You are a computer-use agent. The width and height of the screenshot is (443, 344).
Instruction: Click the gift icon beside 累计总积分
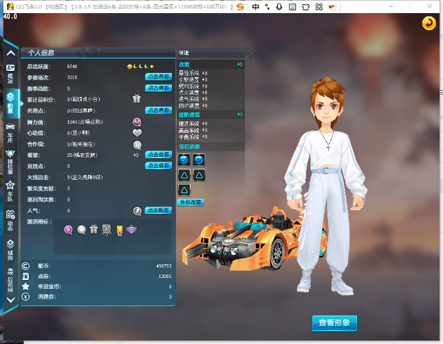coord(137,98)
